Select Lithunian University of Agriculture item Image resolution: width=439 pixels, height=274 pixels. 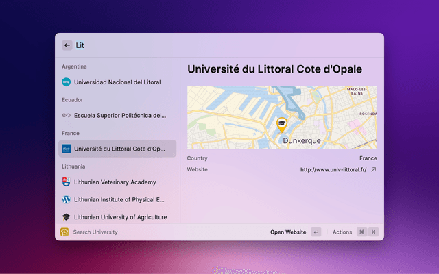pos(120,217)
